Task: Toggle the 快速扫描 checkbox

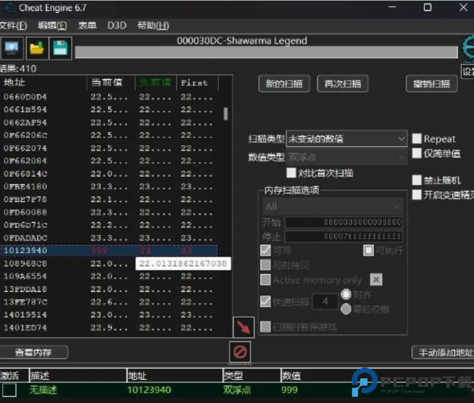Action: 265,301
